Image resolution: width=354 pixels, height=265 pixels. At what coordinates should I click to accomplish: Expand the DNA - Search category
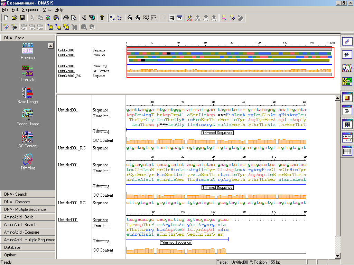[28, 194]
